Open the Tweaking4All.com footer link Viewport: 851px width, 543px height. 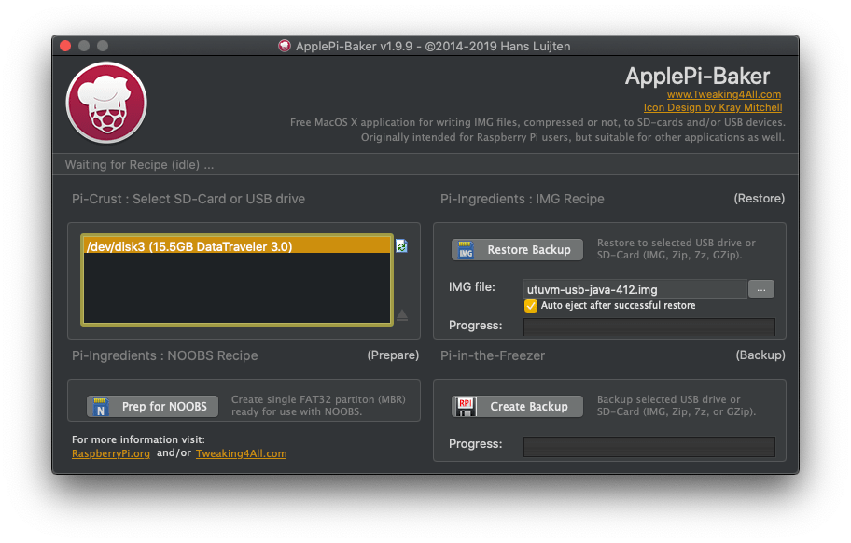tap(241, 453)
